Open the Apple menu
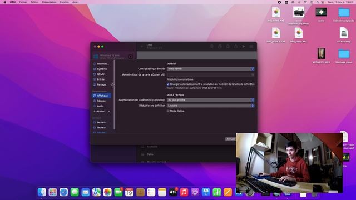 pyautogui.click(x=5, y=2)
